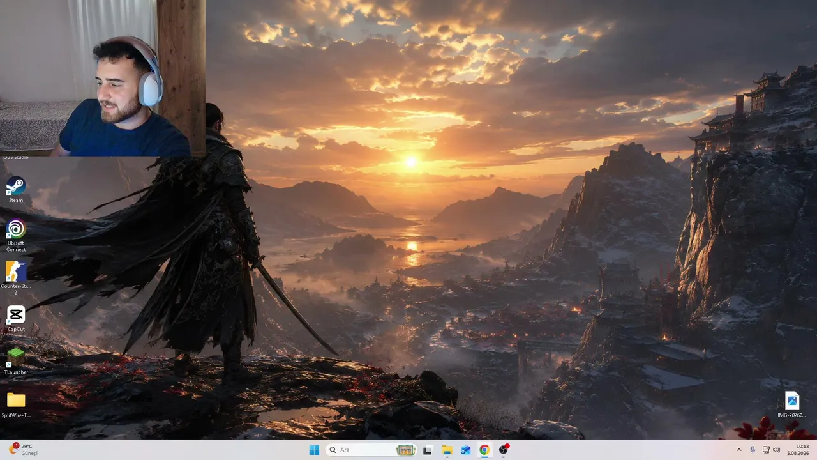
Task: Select the TLauncher desktop shortcut
Action: [x=16, y=361]
